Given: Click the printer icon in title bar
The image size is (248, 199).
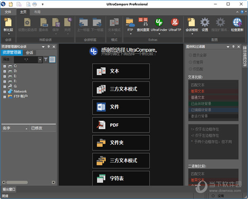Looking at the screenshot, I should [x=34, y=4].
